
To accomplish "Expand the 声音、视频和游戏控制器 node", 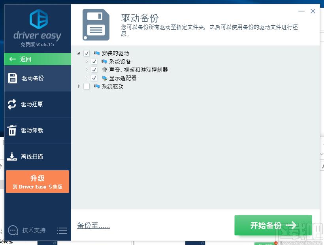I will coord(87,70).
